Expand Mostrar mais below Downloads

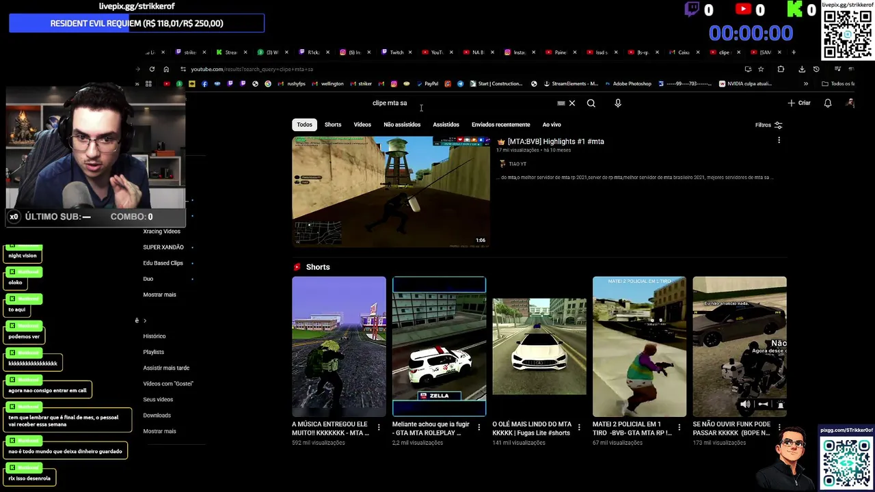(159, 431)
